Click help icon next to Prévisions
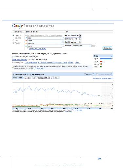 (x=94, y=74)
